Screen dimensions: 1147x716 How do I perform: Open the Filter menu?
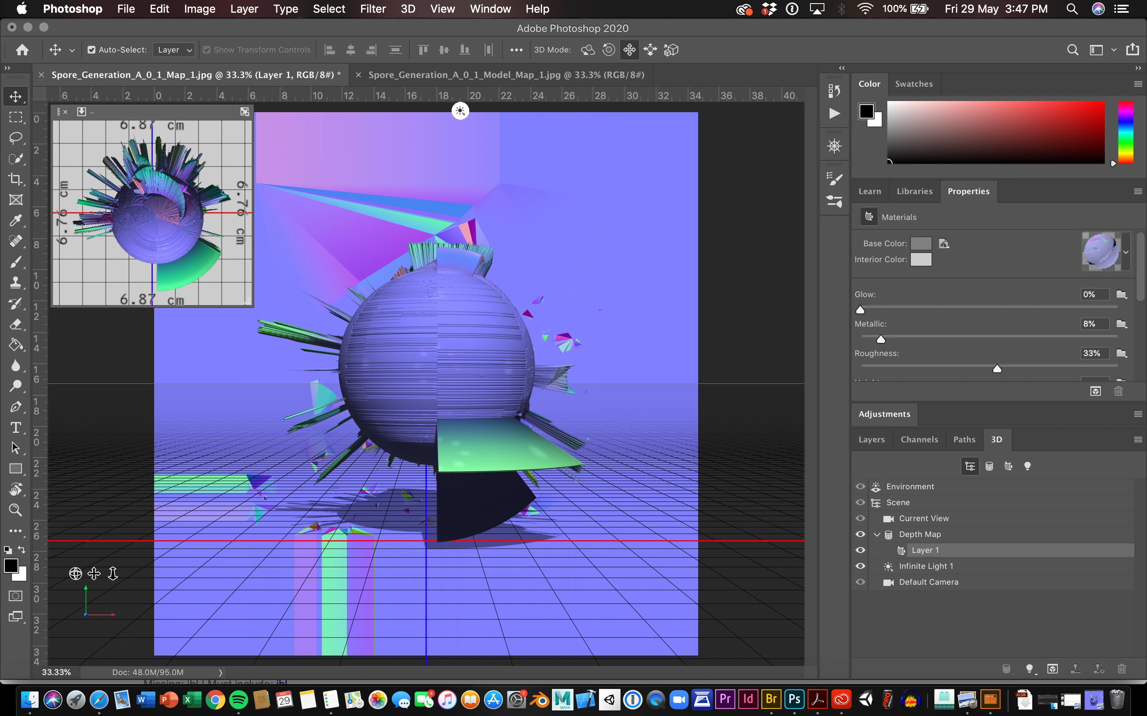tap(372, 8)
